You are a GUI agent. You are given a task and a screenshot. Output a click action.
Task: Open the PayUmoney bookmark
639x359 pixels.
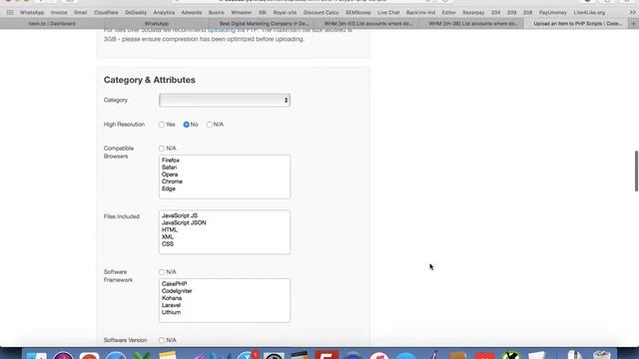[552, 13]
